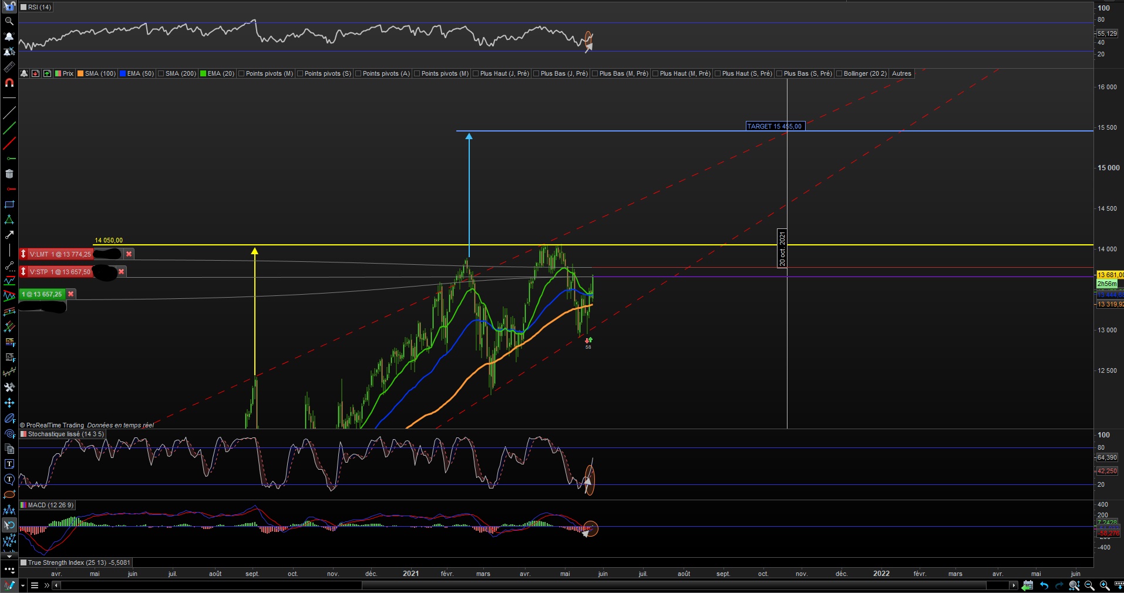Close the position at 13 657,25

tap(70, 294)
